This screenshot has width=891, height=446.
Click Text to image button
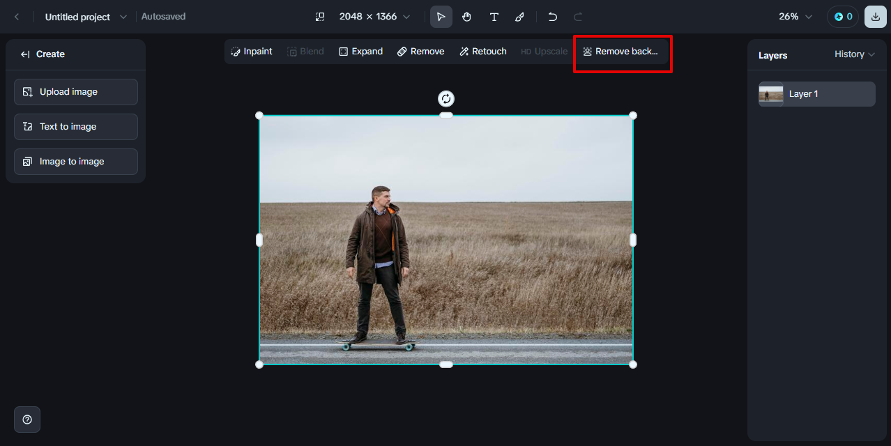pos(76,127)
